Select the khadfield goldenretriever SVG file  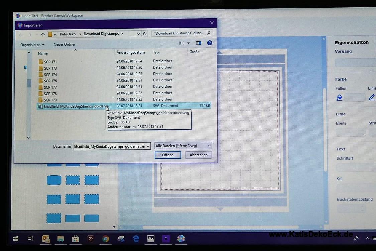[77, 106]
